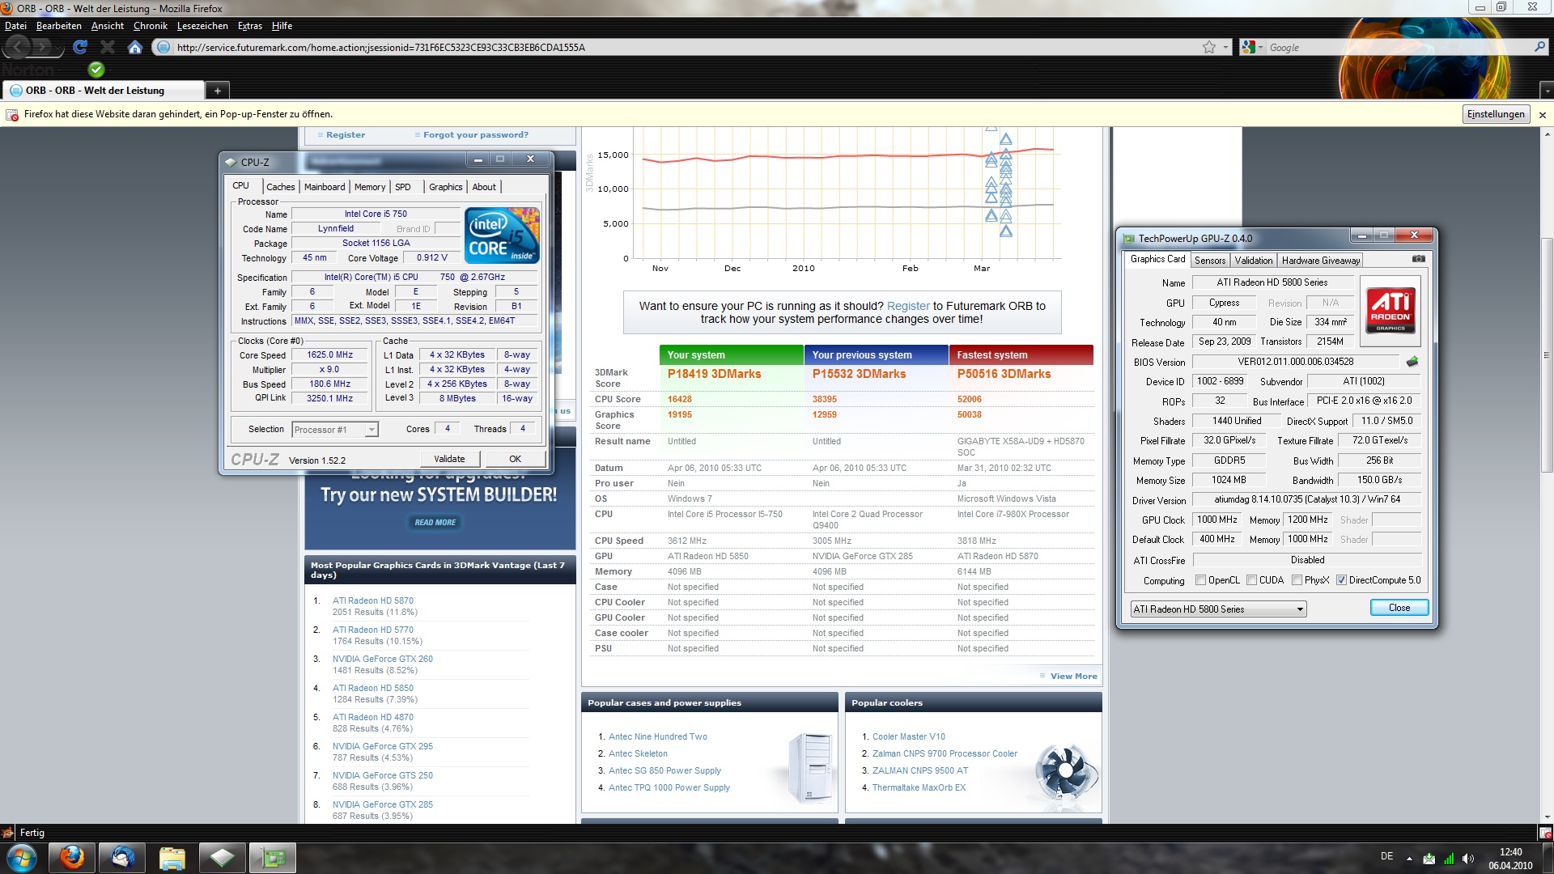
Task: Toggle the PhysX checkbox in GPU-Z
Action: 1297,580
